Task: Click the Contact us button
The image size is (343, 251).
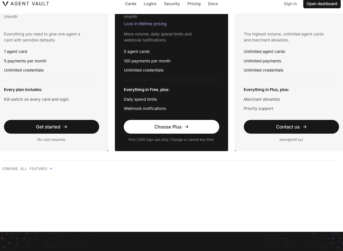Action: pos(291,127)
